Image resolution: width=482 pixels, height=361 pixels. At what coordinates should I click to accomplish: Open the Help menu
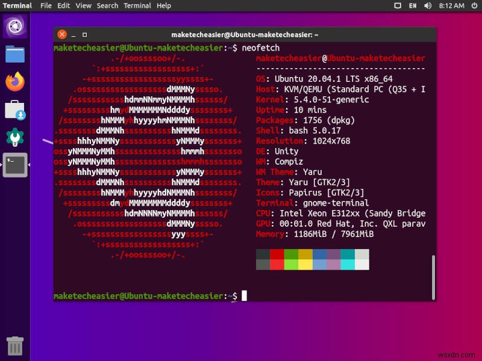(164, 5)
